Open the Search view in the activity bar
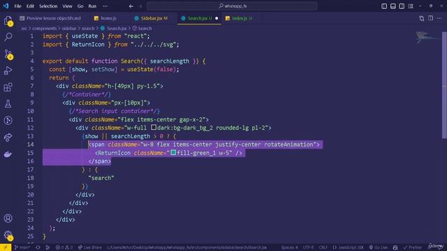This screenshot has height=251, width=447. (x=8, y=37)
